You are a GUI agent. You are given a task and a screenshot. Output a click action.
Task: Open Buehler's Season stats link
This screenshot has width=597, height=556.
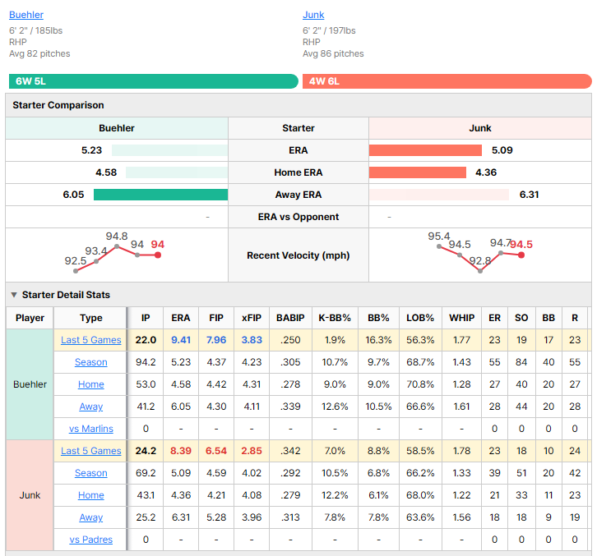click(x=91, y=362)
